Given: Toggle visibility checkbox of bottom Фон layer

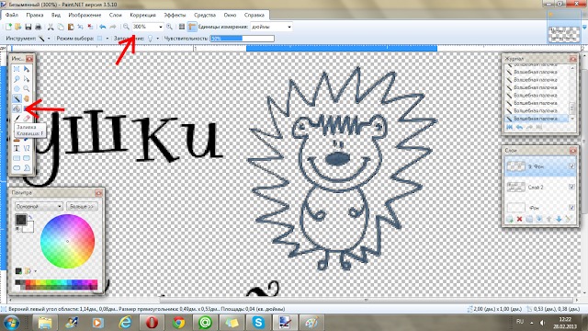Looking at the screenshot, I should tap(571, 208).
